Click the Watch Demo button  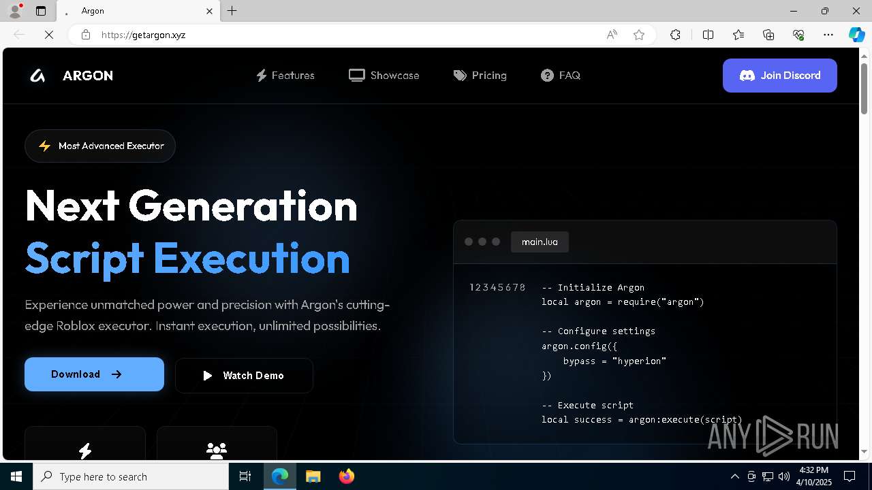pyautogui.click(x=244, y=376)
